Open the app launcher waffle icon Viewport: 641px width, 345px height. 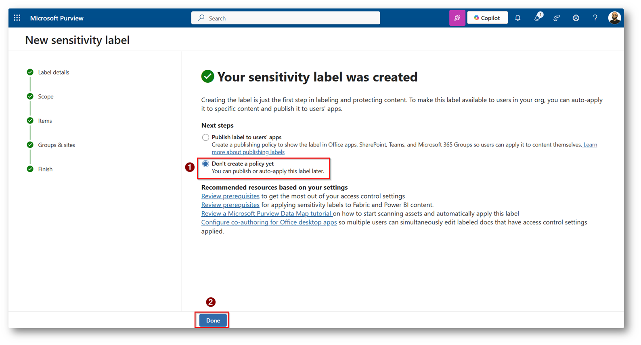[x=17, y=18]
